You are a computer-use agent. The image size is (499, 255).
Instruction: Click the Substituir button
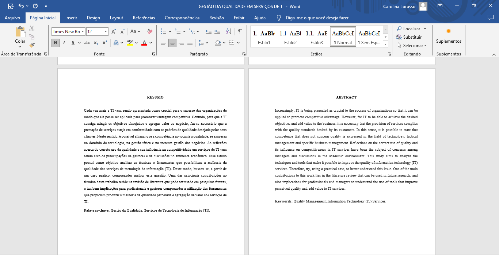pos(409,37)
